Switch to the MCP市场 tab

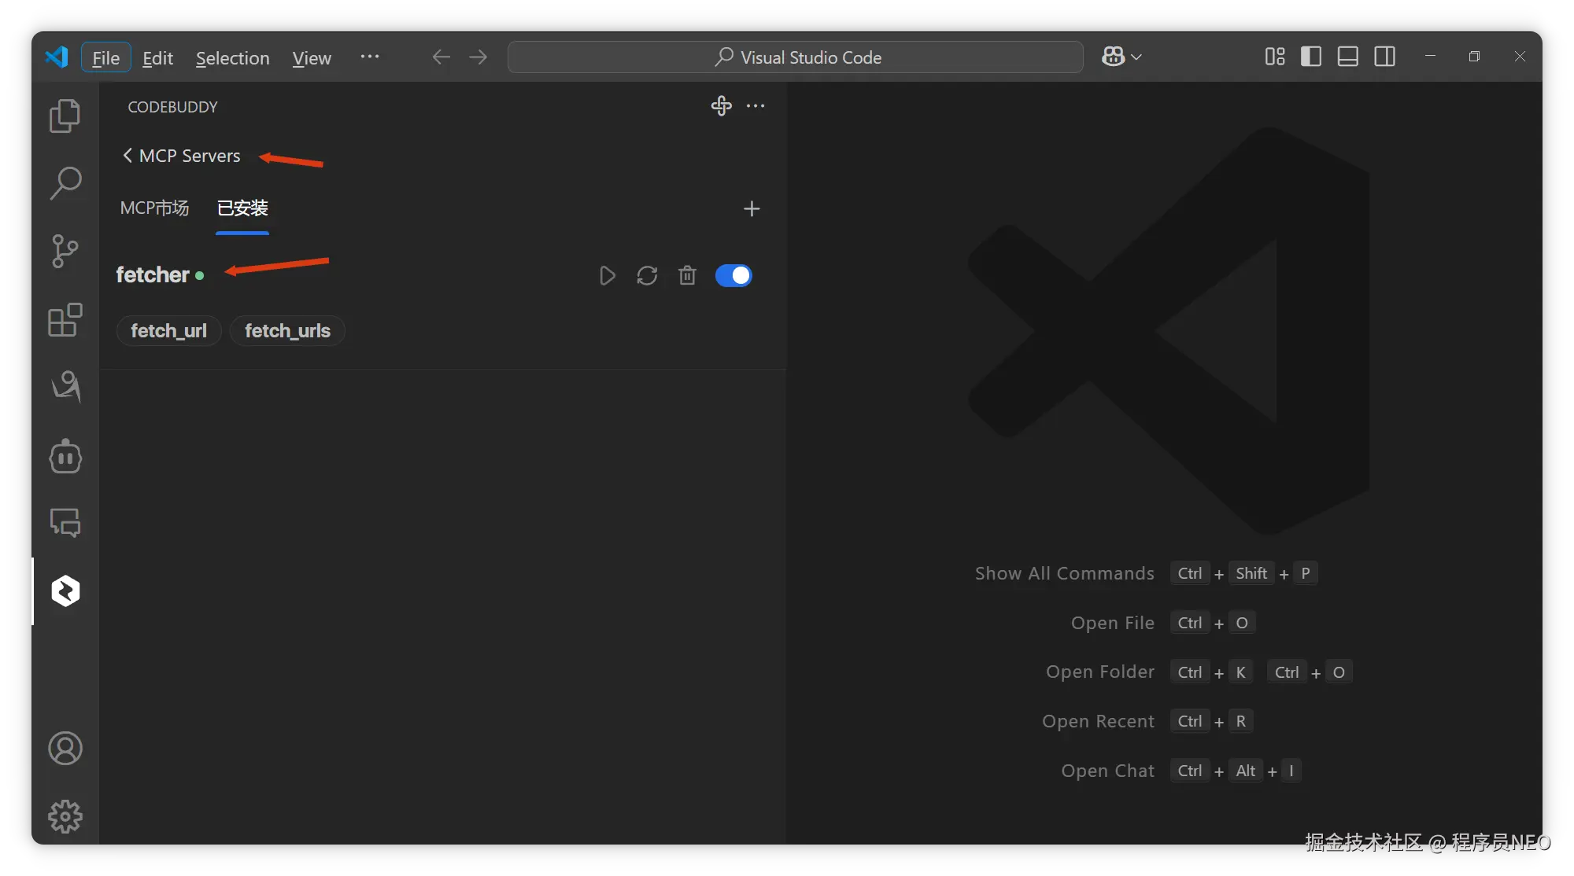[x=154, y=208]
